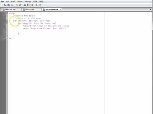
Task: Switch to the forLoop.php tab
Action: pos(32,9)
